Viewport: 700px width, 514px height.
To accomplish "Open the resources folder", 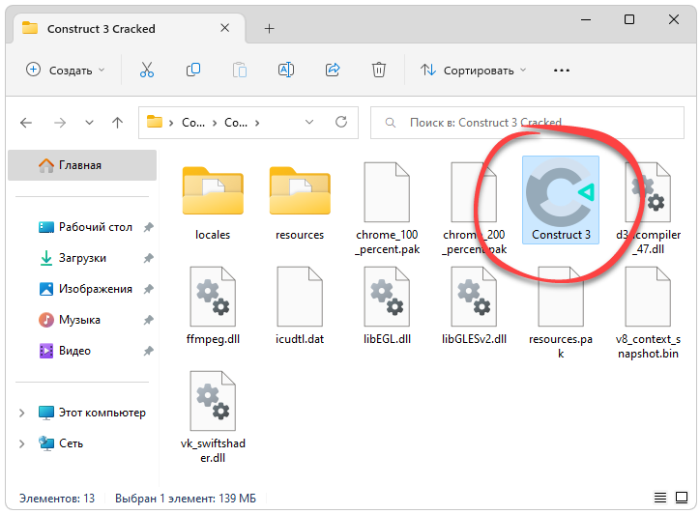I will (300, 203).
